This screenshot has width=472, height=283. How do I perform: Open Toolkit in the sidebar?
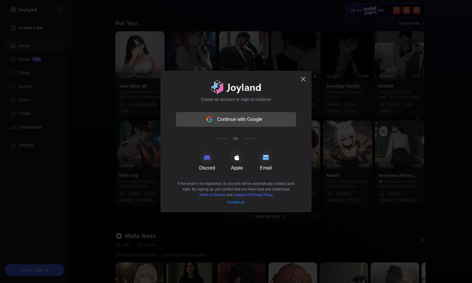[x=35, y=113]
